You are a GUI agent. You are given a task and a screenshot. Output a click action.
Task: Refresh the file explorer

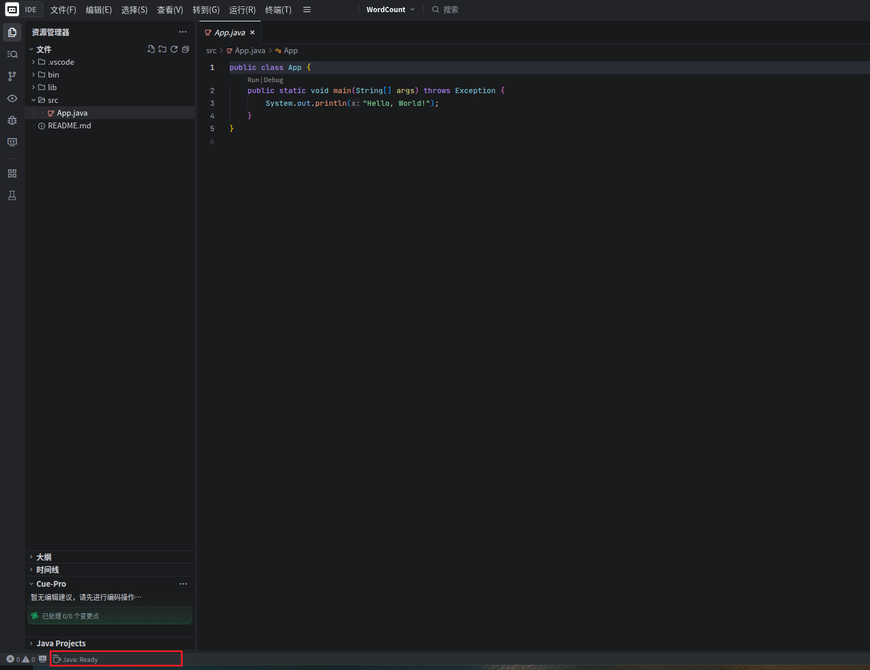pyautogui.click(x=174, y=49)
